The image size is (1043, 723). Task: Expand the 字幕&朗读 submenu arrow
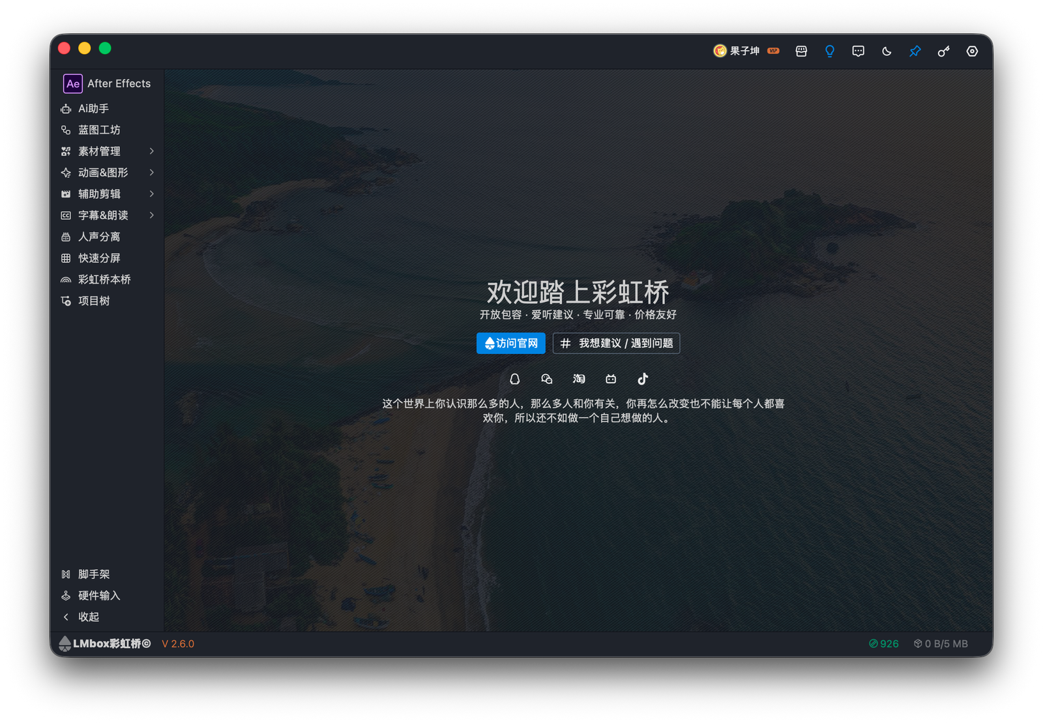[151, 215]
